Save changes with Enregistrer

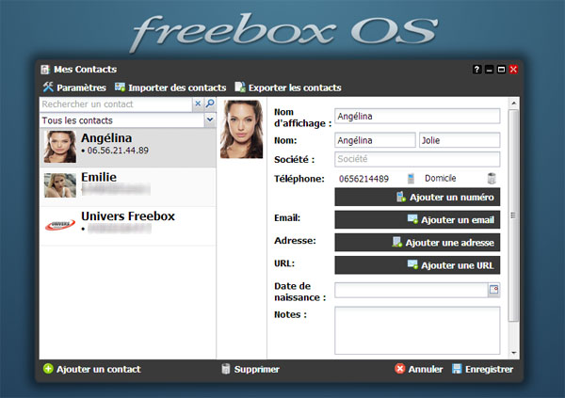click(x=482, y=370)
